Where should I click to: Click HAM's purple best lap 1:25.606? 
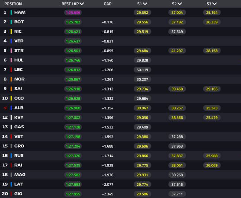point(73,12)
